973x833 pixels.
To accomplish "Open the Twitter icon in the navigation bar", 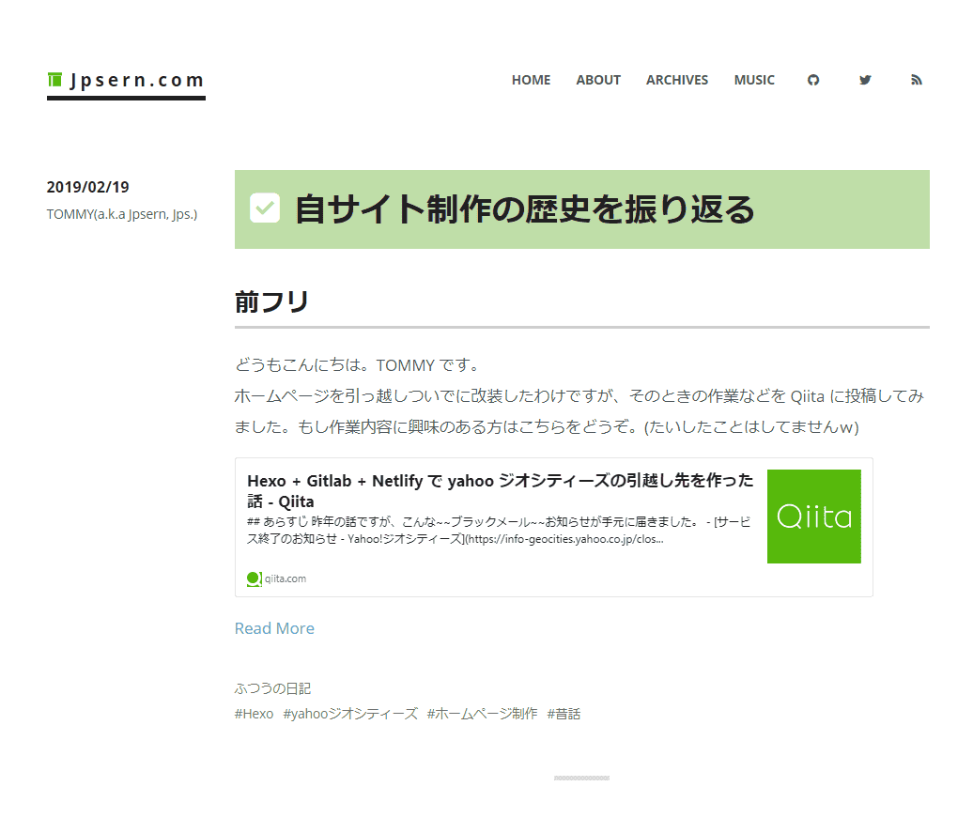I will [864, 80].
